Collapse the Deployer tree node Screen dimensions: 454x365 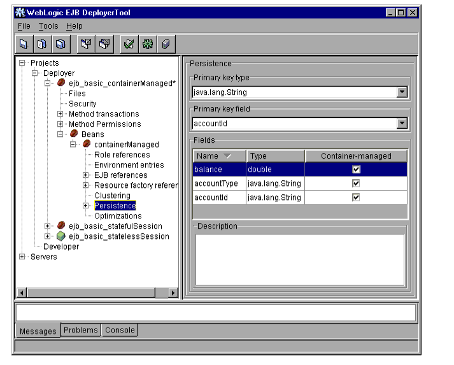[x=34, y=73]
